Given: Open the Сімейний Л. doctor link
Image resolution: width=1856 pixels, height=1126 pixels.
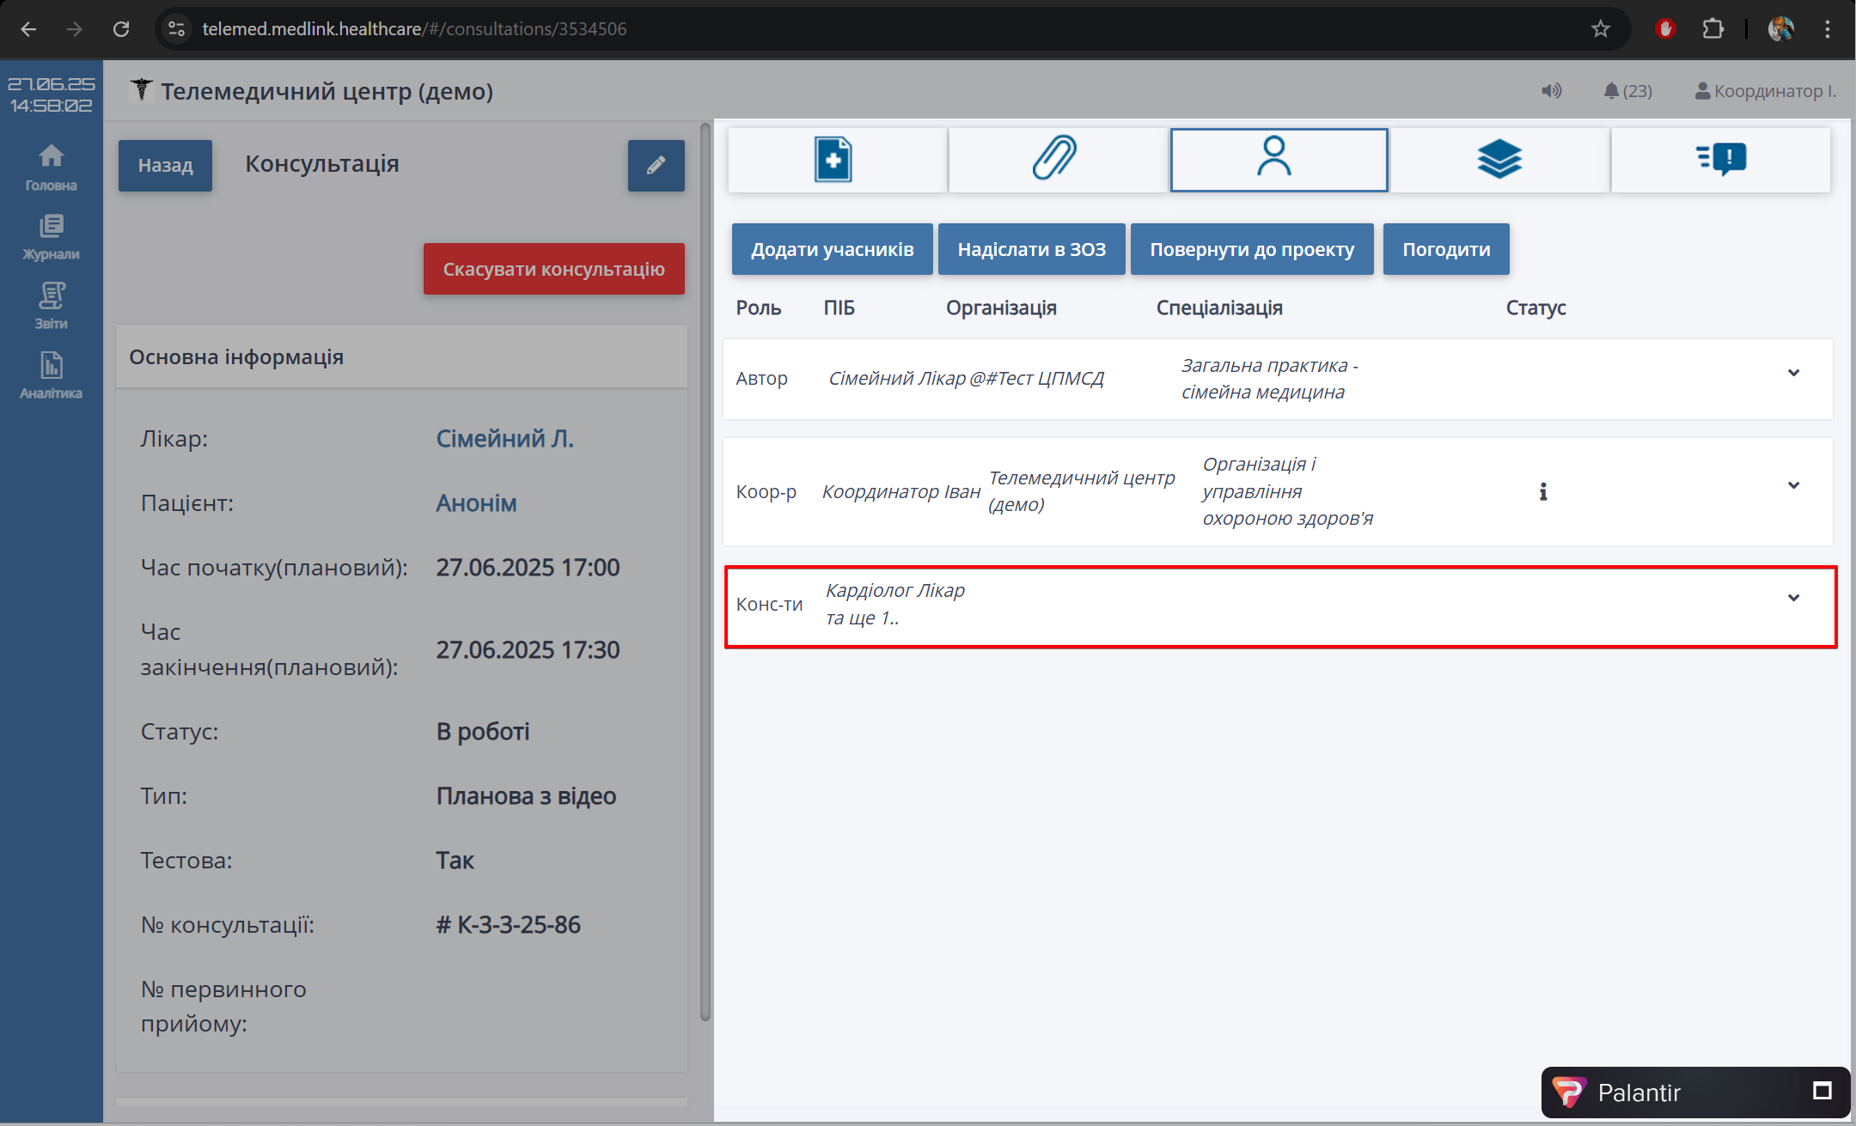Looking at the screenshot, I should (504, 439).
